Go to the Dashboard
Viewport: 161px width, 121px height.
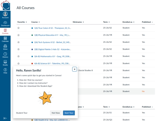pos(5,24)
